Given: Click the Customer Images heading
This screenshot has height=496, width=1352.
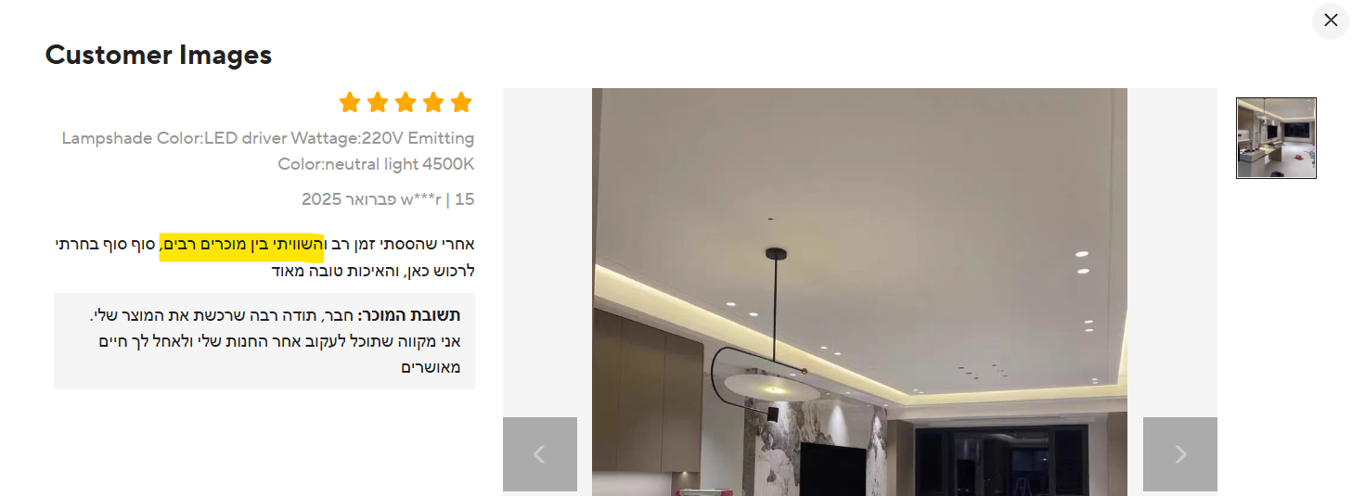Looking at the screenshot, I should click(x=159, y=55).
